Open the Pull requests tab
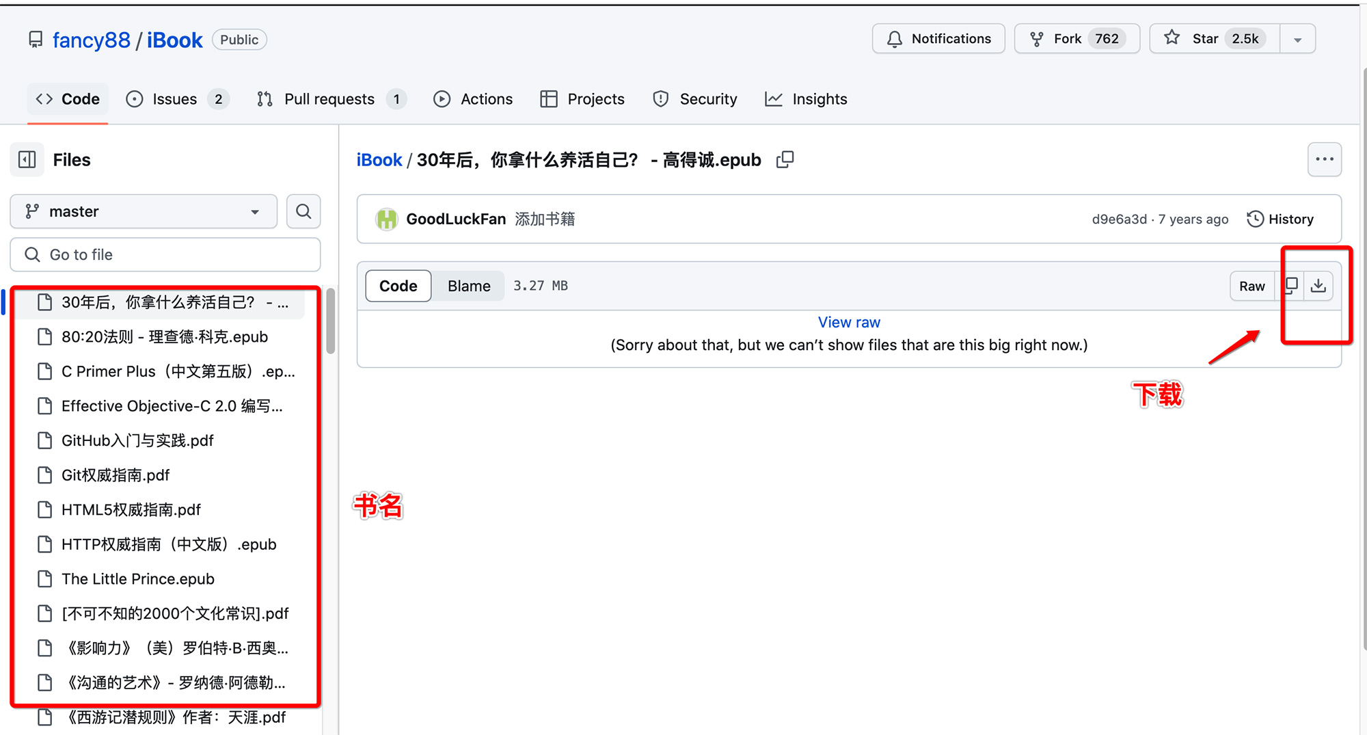Image resolution: width=1367 pixels, height=735 pixels. (x=331, y=99)
